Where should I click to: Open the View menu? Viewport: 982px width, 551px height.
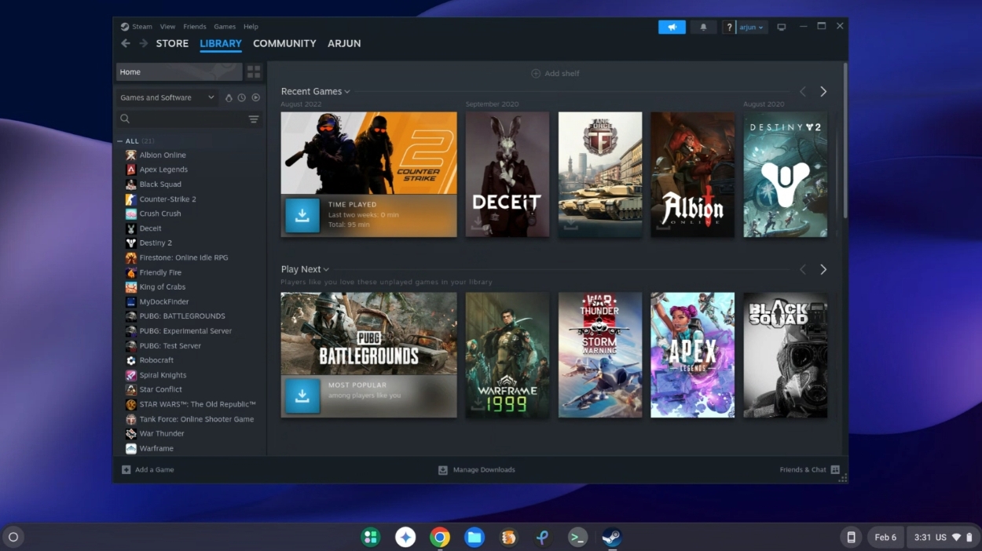[x=168, y=27]
